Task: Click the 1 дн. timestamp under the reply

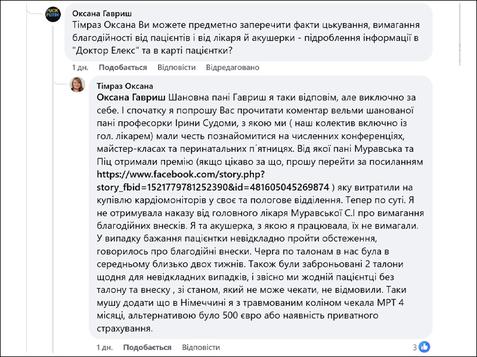Action: click(105, 347)
